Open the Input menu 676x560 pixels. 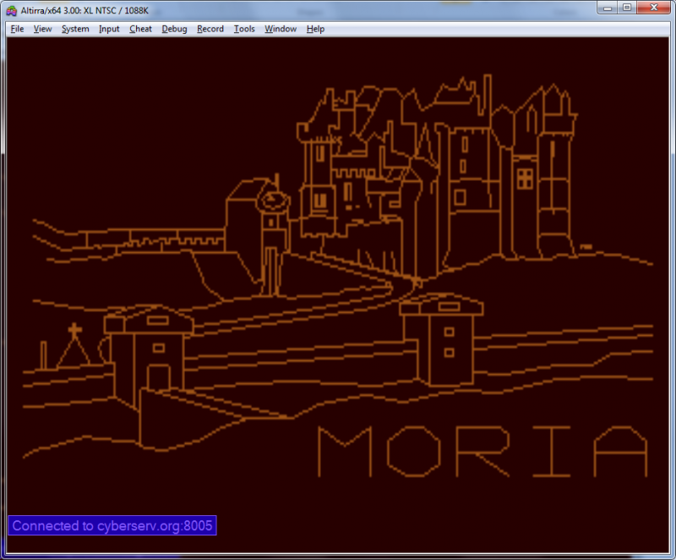point(109,29)
